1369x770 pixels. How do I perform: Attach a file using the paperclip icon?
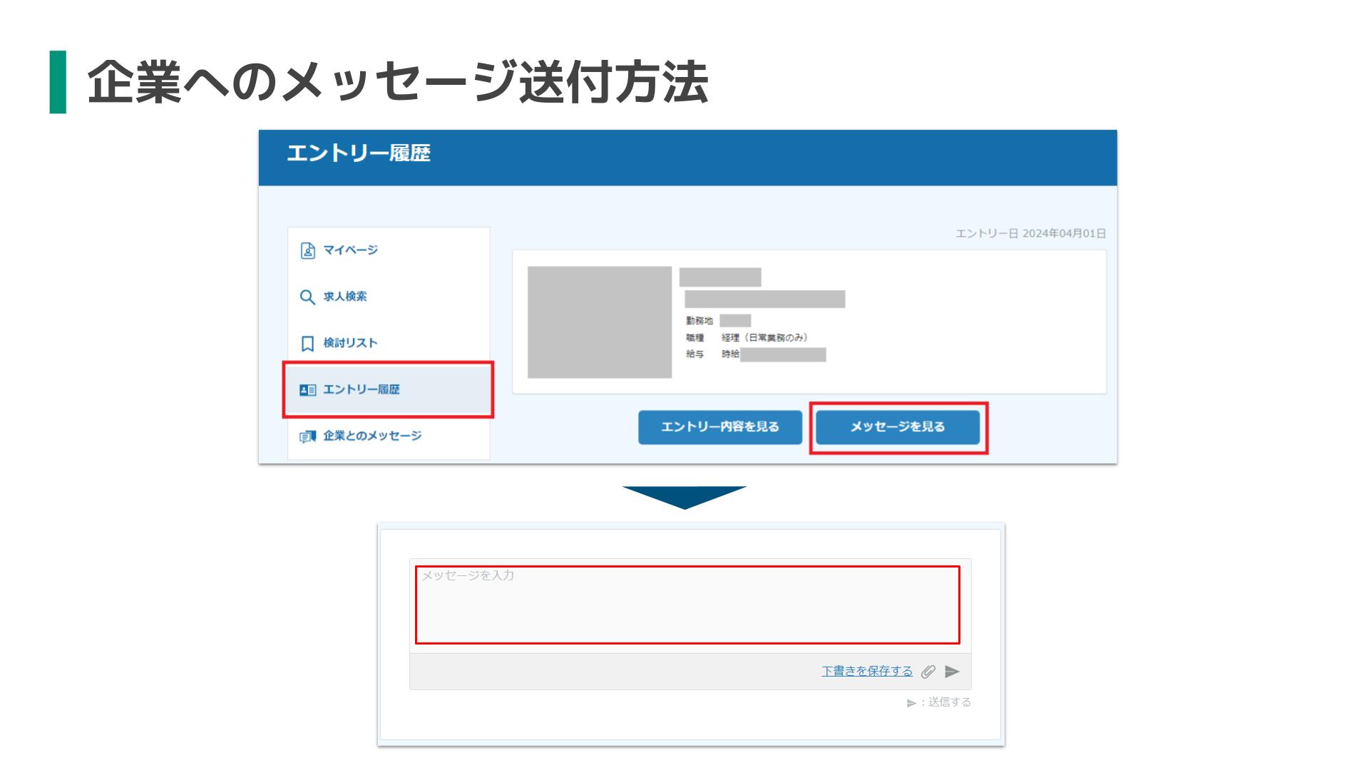tap(928, 671)
